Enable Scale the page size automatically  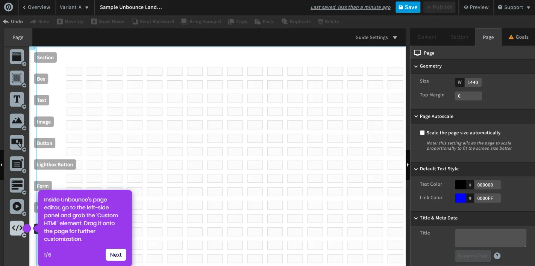[x=422, y=133]
